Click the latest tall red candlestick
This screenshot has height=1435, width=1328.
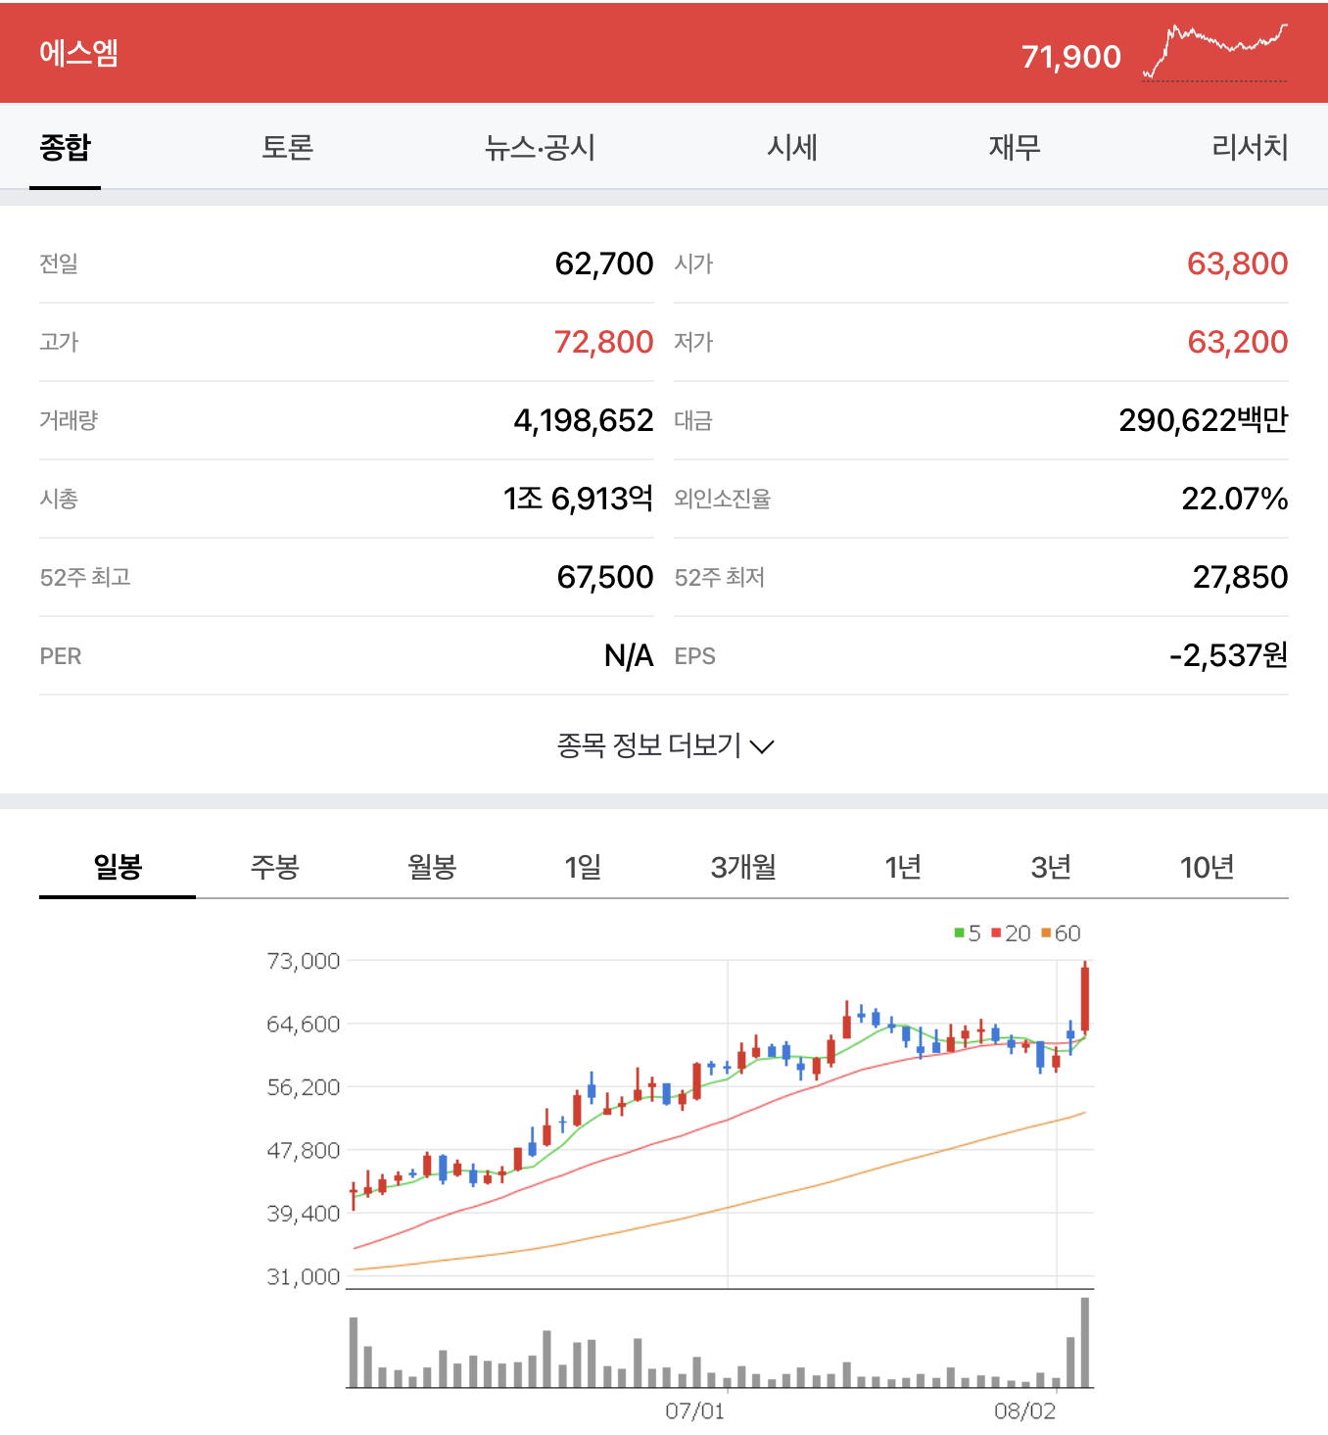coord(1085,998)
